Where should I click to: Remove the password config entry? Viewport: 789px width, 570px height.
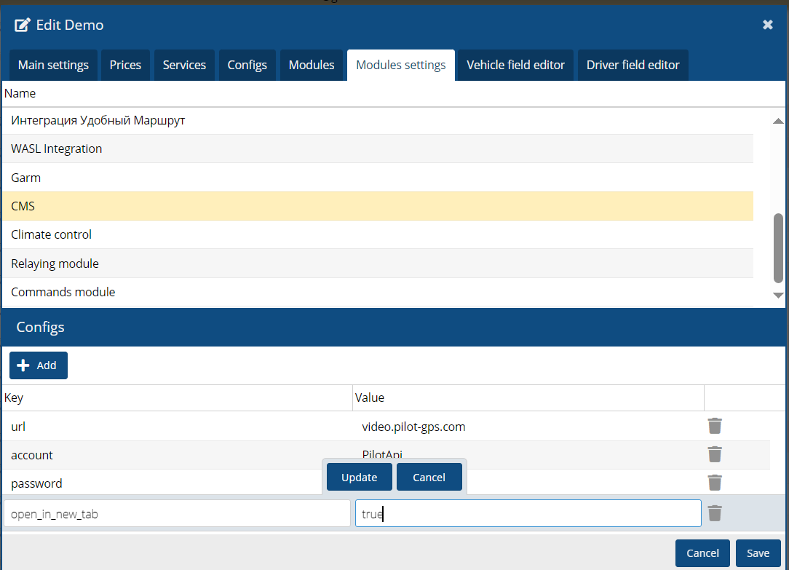tap(715, 483)
